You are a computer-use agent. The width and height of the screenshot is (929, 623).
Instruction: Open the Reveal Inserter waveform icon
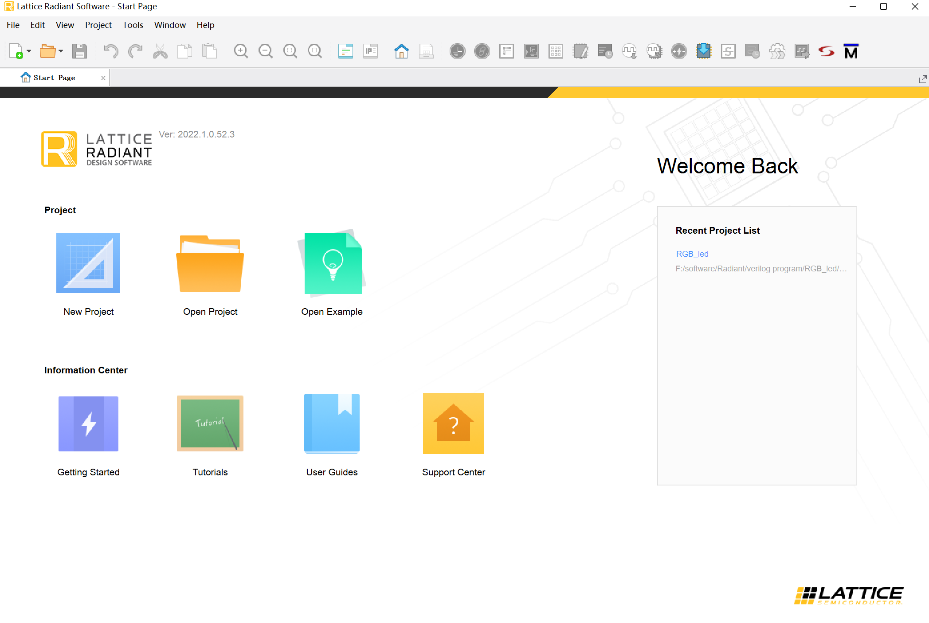click(x=630, y=51)
